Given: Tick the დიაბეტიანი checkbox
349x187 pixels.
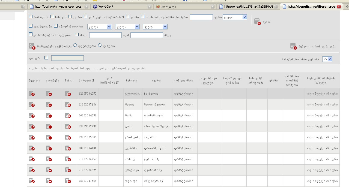Looking at the screenshot, I should coord(31,26).
